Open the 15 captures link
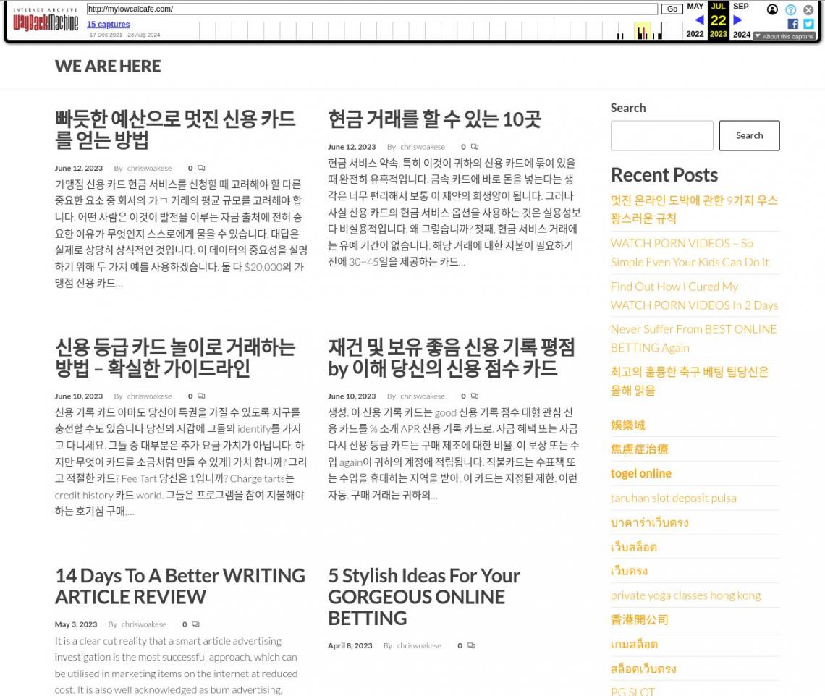The image size is (825, 696). pyautogui.click(x=109, y=25)
